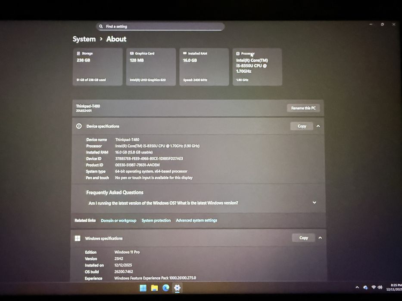This screenshot has width=402, height=301.
Task: Click the Processor chip icon
Action: (238, 53)
